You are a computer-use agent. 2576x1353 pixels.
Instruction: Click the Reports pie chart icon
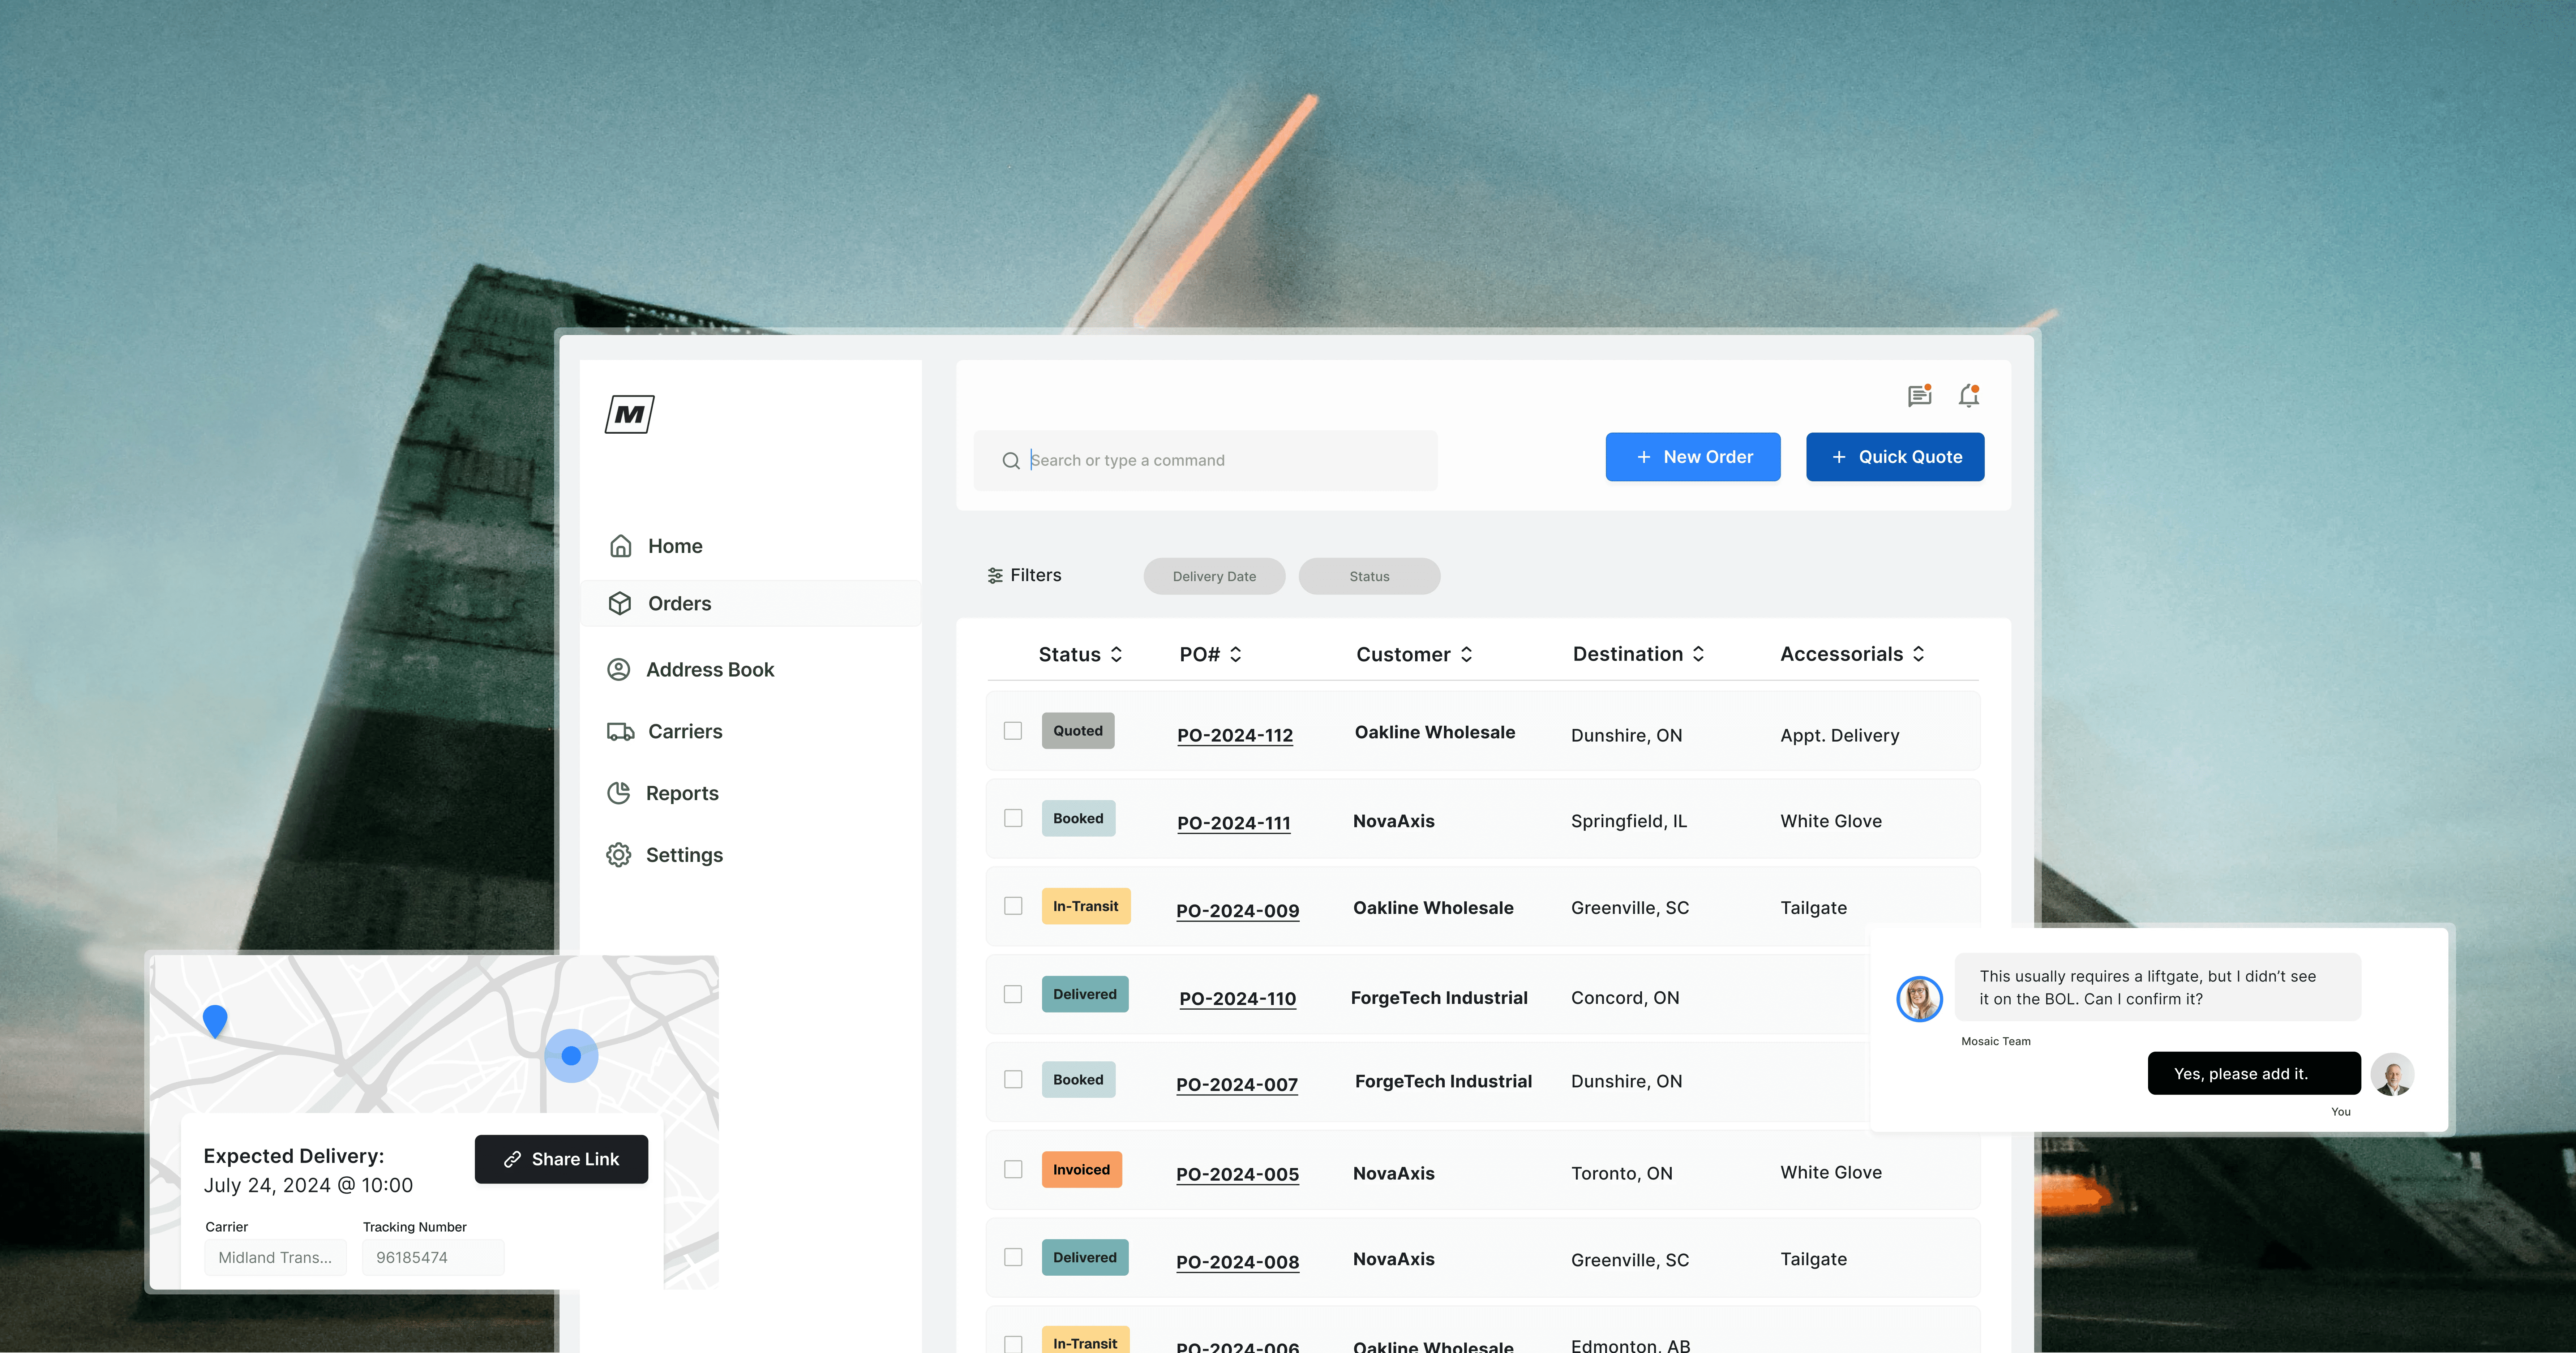[619, 793]
